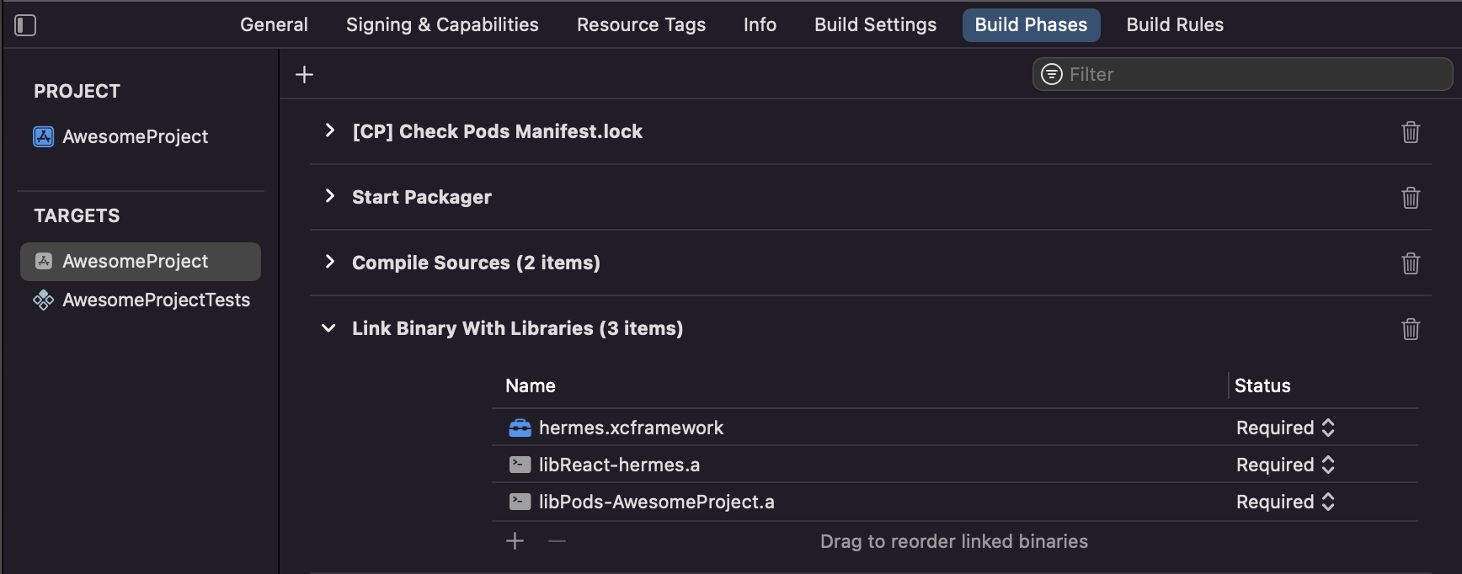Viewport: 1462px width, 574px height.
Task: Click the Start Packager title
Action: [x=422, y=197]
